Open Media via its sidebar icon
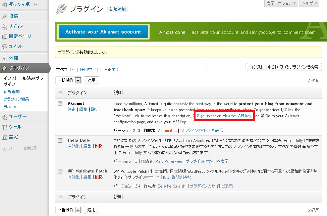The width and height of the screenshot is (327, 216). point(4,26)
